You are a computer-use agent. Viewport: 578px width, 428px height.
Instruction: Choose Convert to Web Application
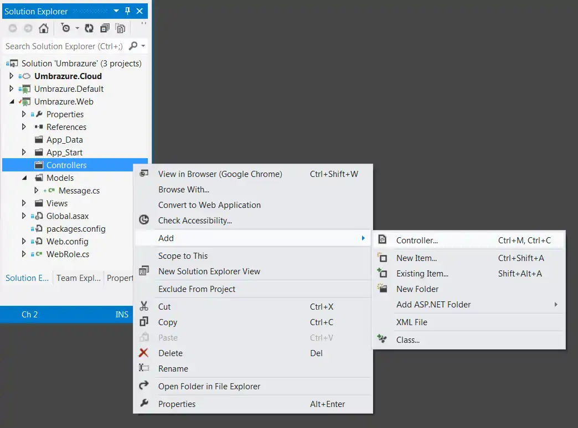(253, 205)
